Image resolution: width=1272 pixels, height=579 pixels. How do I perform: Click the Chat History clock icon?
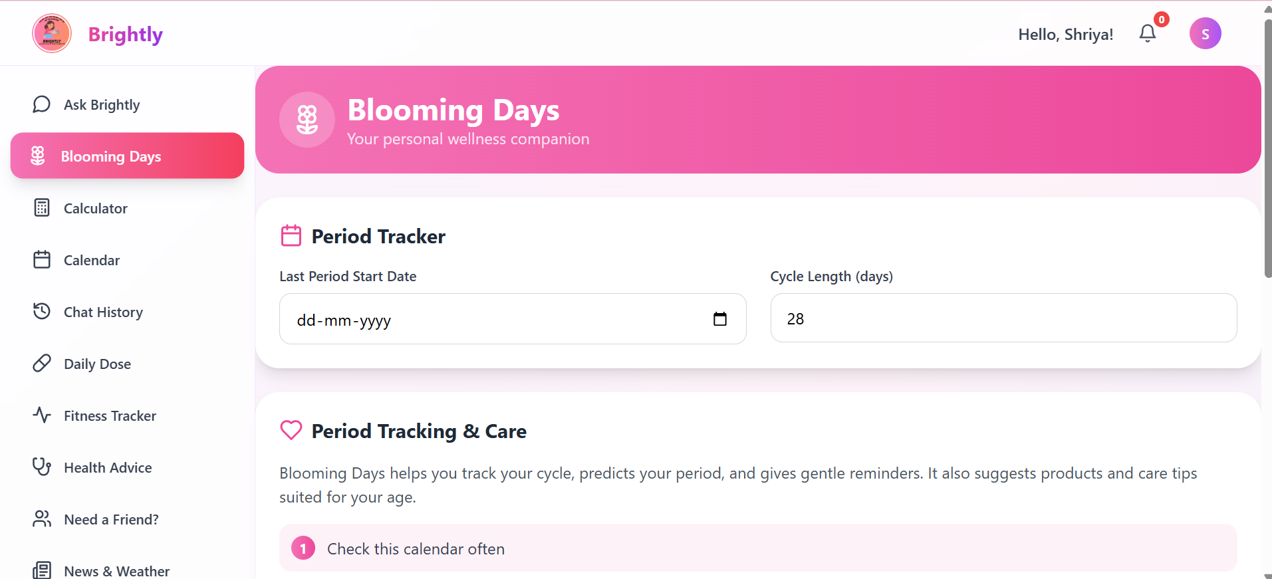coord(41,311)
